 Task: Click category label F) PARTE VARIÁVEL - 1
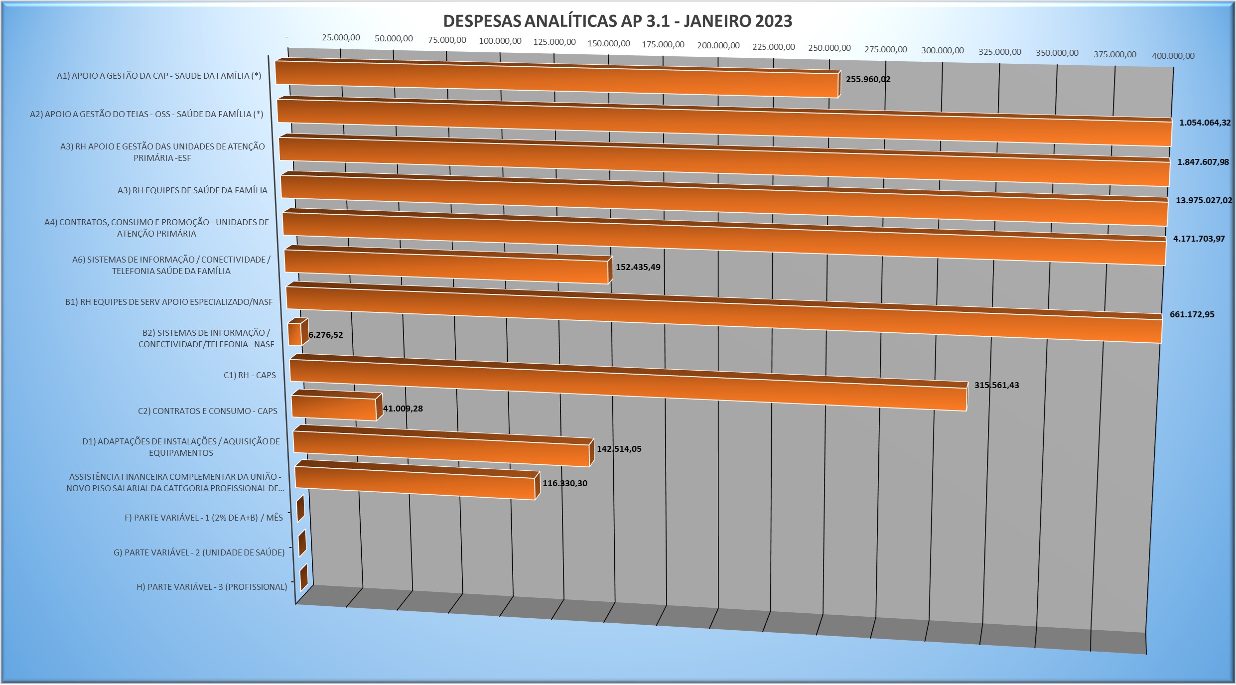tap(203, 518)
